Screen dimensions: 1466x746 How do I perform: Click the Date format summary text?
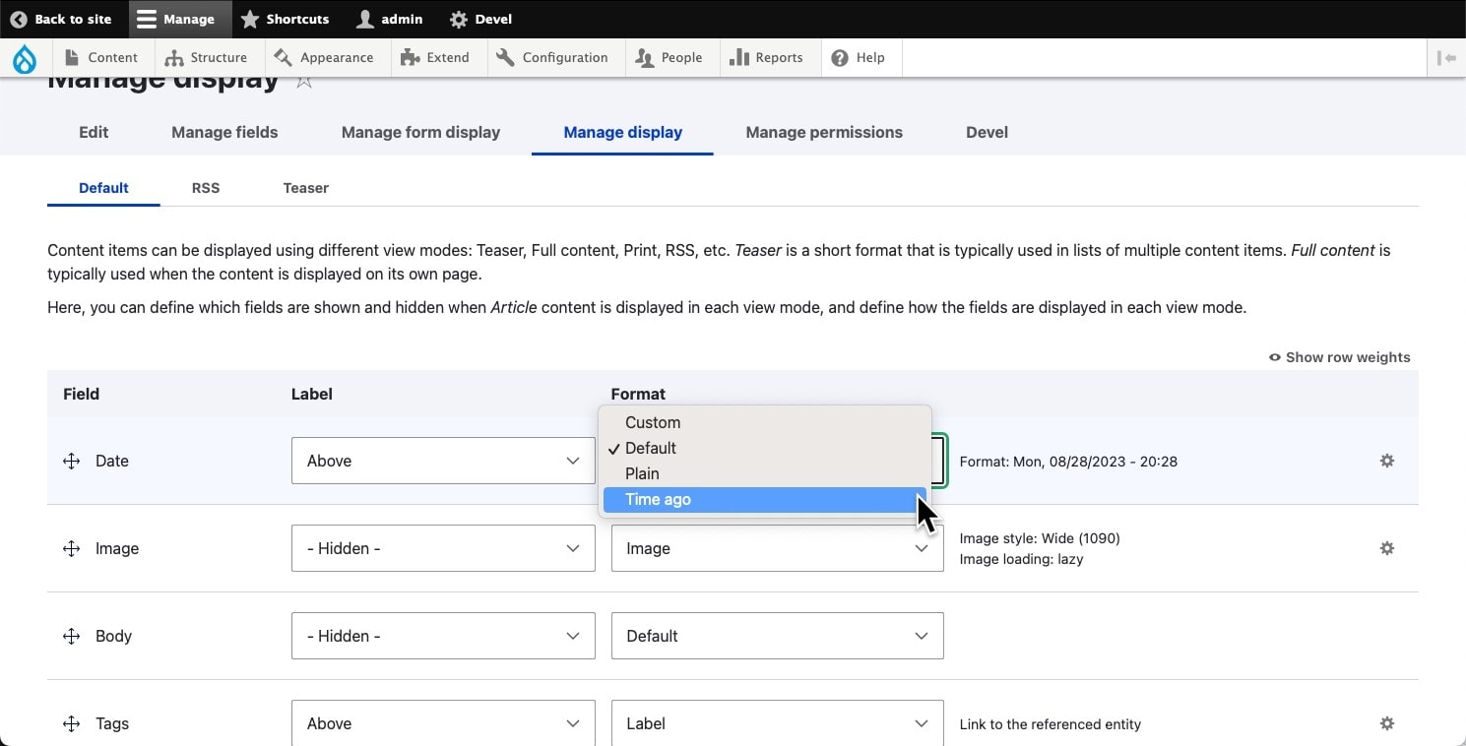1068,461
